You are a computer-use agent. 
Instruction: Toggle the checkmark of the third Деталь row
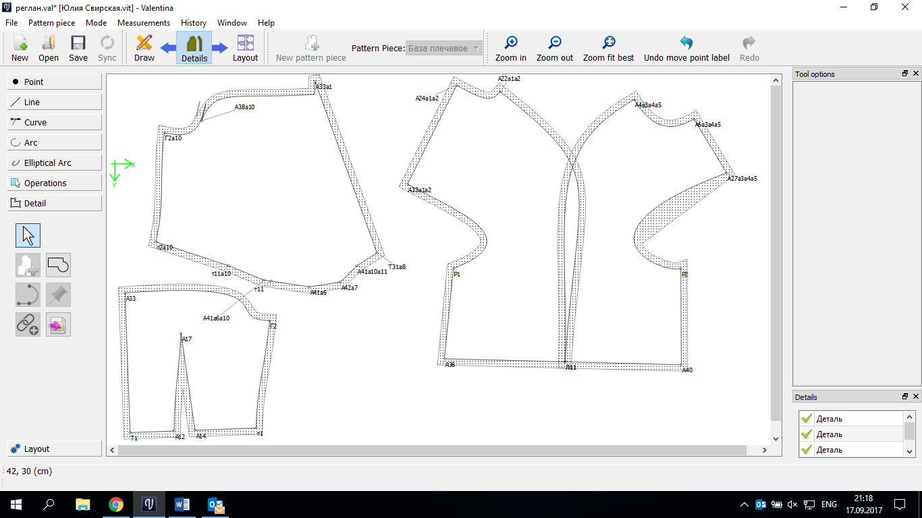pos(806,449)
